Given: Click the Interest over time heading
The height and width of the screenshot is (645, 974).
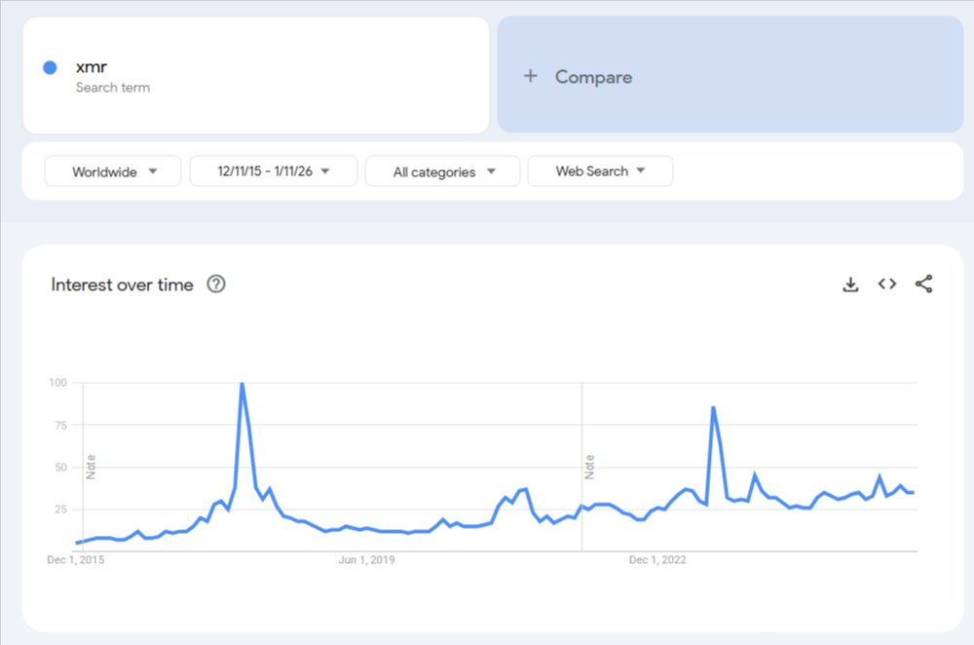Looking at the screenshot, I should pos(122,285).
